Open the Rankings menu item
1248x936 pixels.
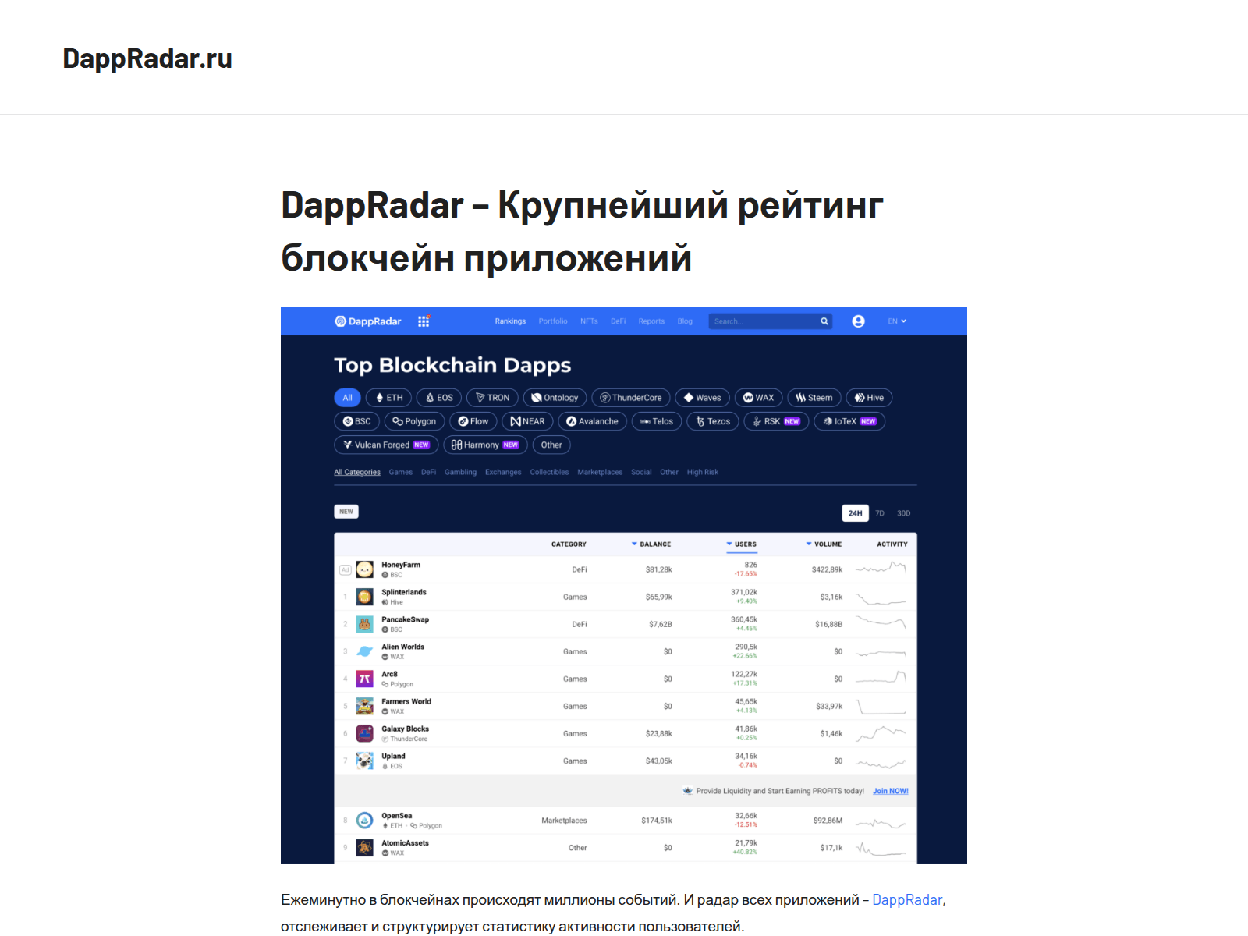510,321
